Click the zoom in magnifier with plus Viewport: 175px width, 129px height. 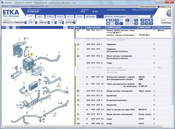tap(4, 27)
